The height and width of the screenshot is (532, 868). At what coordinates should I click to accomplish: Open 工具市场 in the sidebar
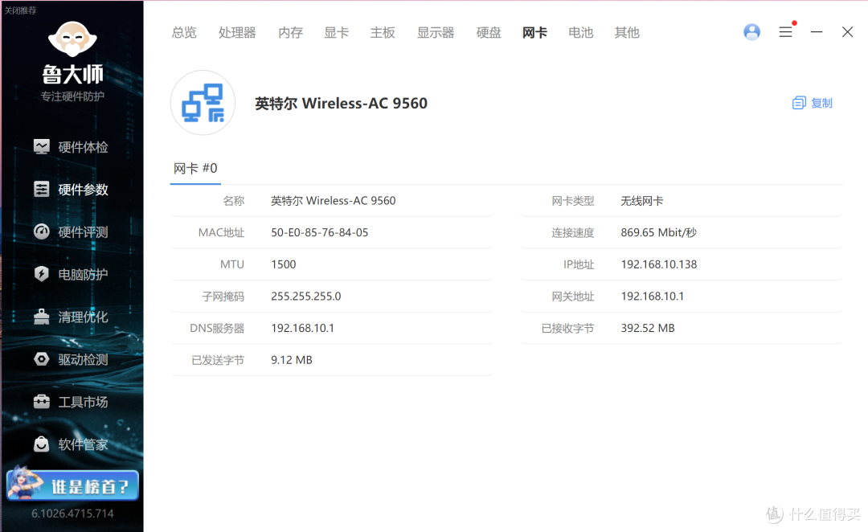83,402
